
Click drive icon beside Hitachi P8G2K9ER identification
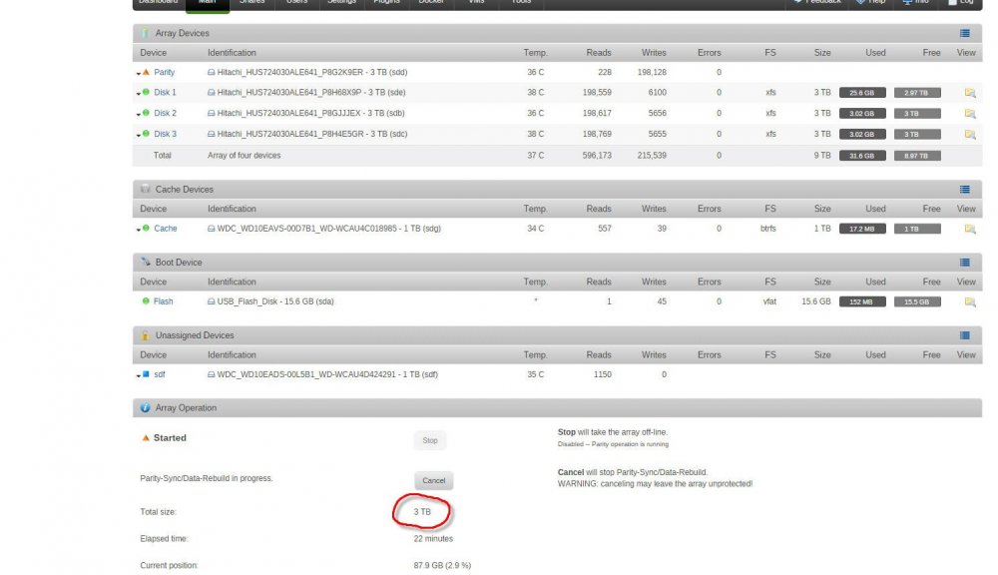212,73
